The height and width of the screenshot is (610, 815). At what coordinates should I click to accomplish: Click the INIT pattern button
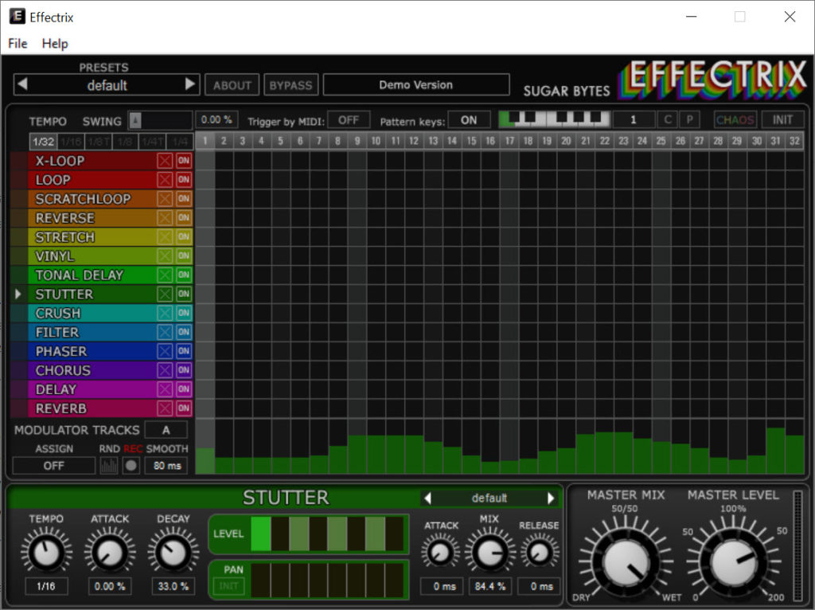pos(782,120)
